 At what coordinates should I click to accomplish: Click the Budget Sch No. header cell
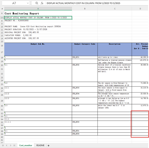click(38, 49)
